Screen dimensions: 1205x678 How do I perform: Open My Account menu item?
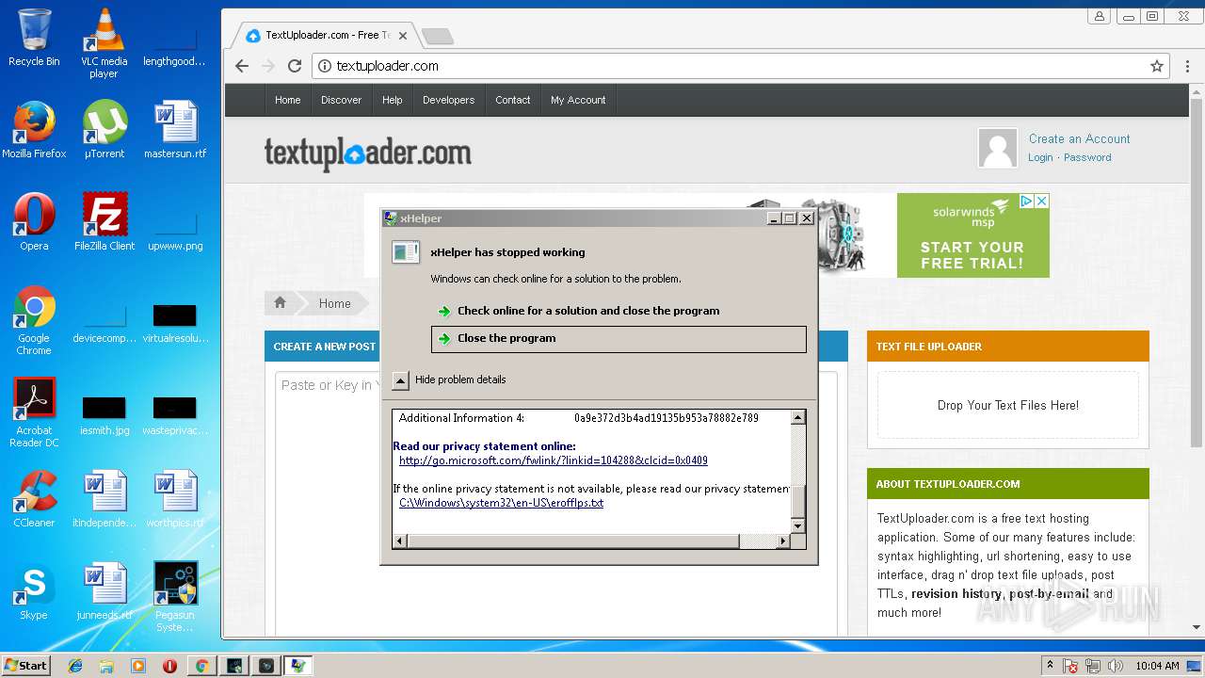point(578,100)
